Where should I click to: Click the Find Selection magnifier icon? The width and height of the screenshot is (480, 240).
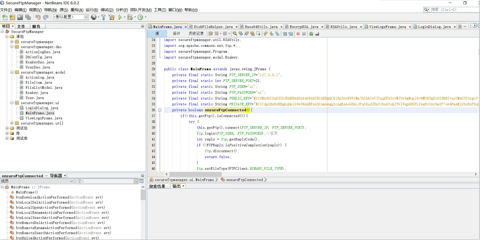(x=235, y=34)
